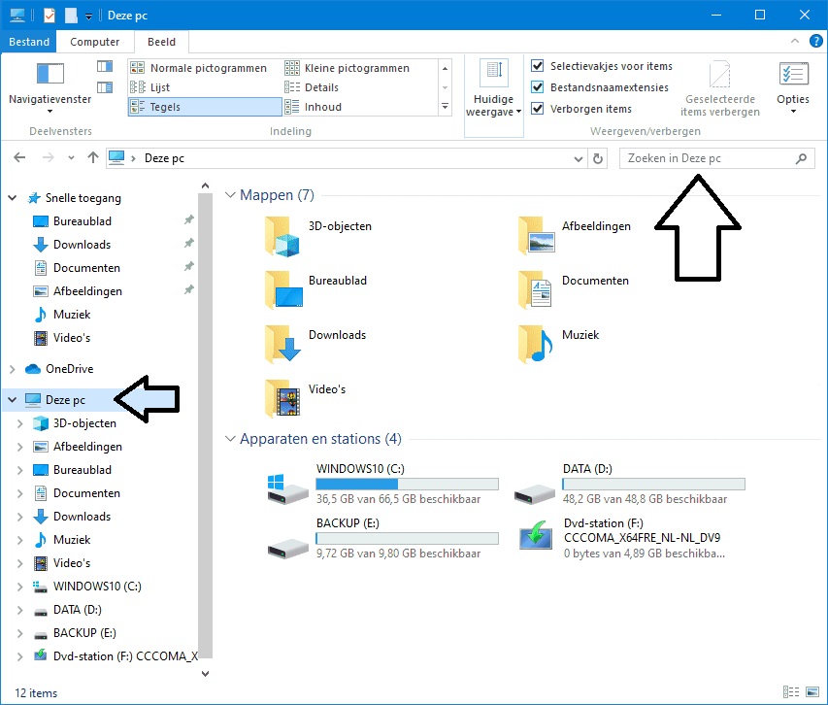
Task: Open the Dvd-station (F:) drive
Action: [x=535, y=536]
